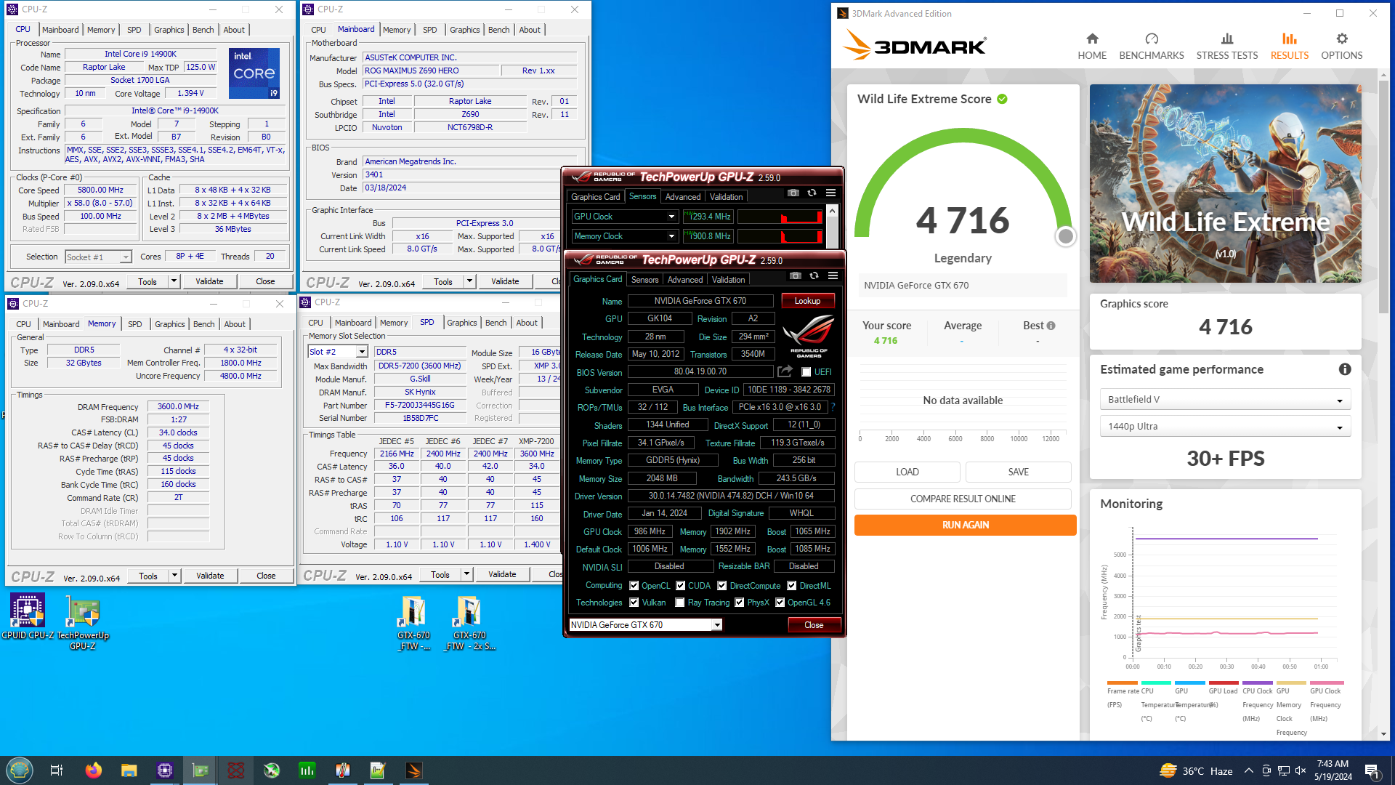Toggle Ray Tracing checkbox in GPU-Z
Image resolution: width=1395 pixels, height=785 pixels.
coord(680,603)
